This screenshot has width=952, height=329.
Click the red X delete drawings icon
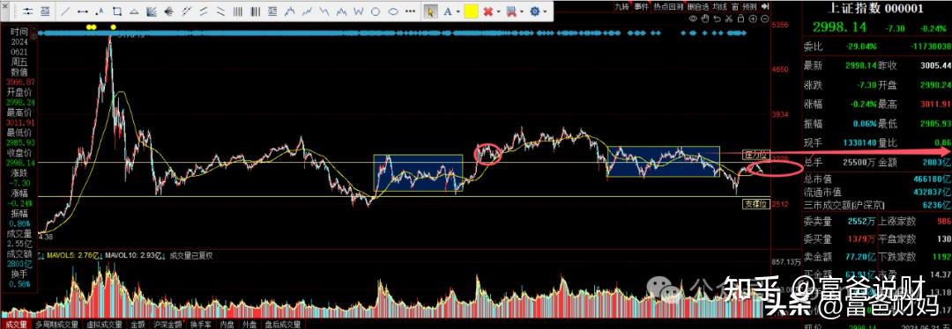[x=487, y=11]
